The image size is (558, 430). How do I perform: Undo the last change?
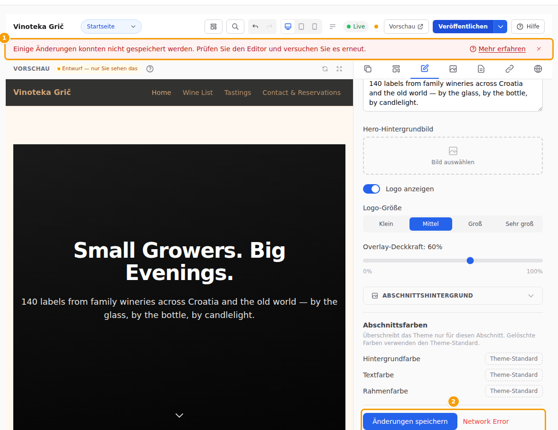255,27
